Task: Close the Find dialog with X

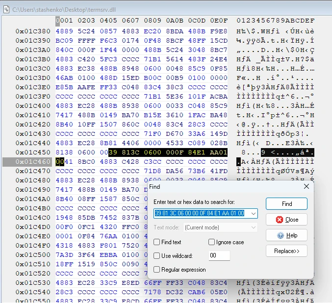Action: coord(306,187)
